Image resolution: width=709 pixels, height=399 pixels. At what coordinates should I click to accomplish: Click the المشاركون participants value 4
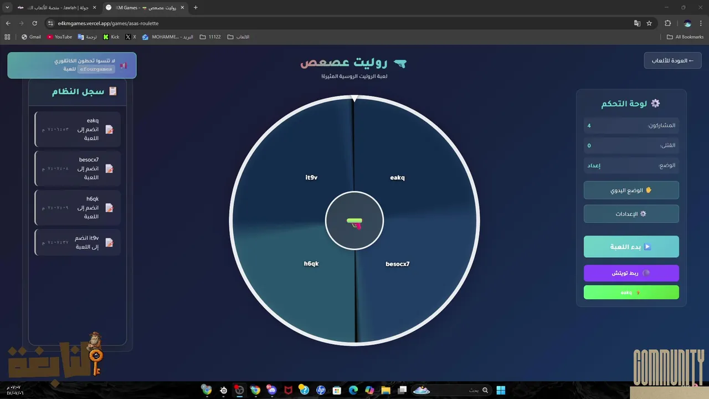click(589, 126)
